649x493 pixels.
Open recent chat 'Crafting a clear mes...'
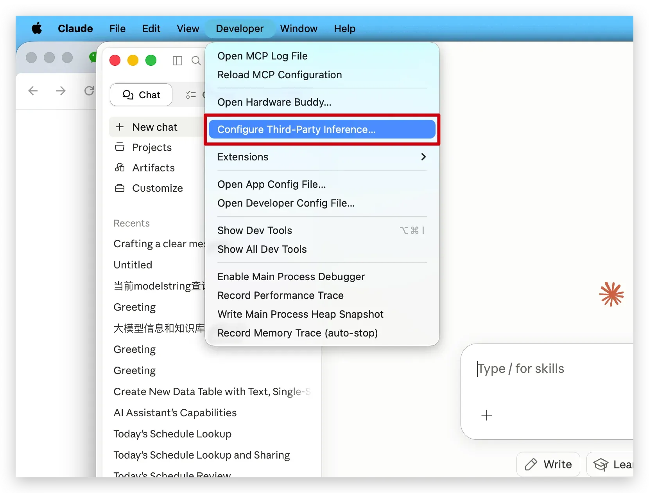coord(159,244)
